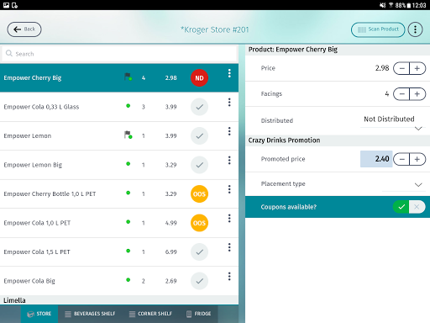Open three-dot menu for Empower Lemon Big
This screenshot has width=430, height=323.
229,161
